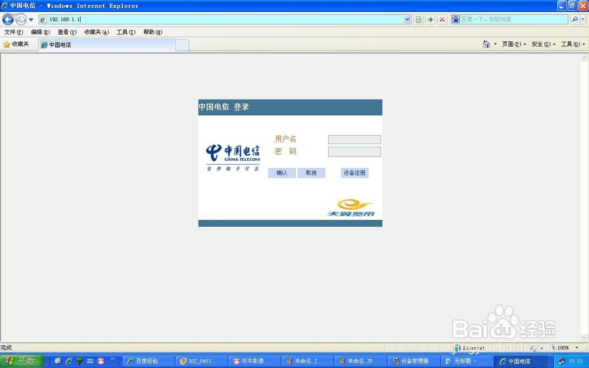589x368 pixels.
Task: Open the 安全(S) command bar dropdown
Action: [543, 44]
